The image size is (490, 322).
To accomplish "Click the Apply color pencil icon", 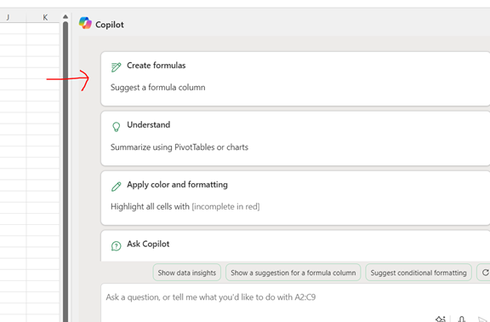I will click(x=116, y=187).
